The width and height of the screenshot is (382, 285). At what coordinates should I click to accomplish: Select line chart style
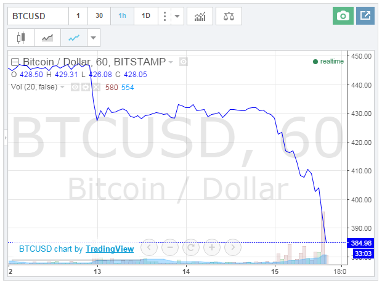coord(74,38)
